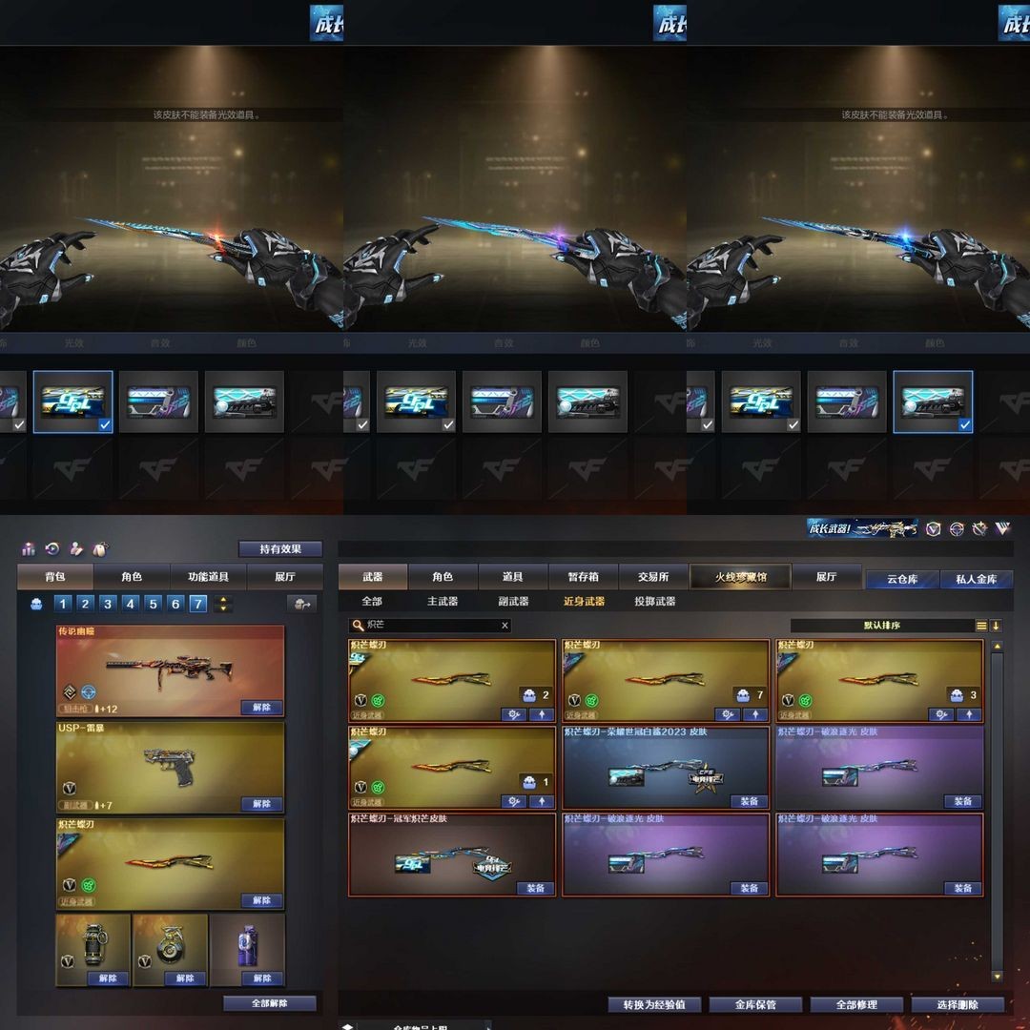
Task: Click the V badge on USP-雷暴 card
Action: [69, 789]
